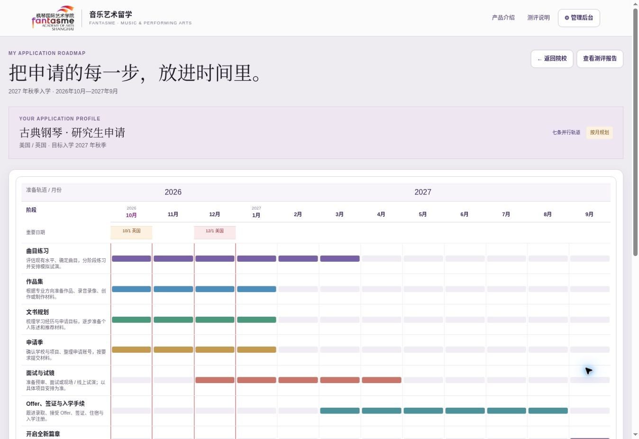Click the gold 申请季 bar under 1月
This screenshot has height=439, width=639.
[x=256, y=350]
